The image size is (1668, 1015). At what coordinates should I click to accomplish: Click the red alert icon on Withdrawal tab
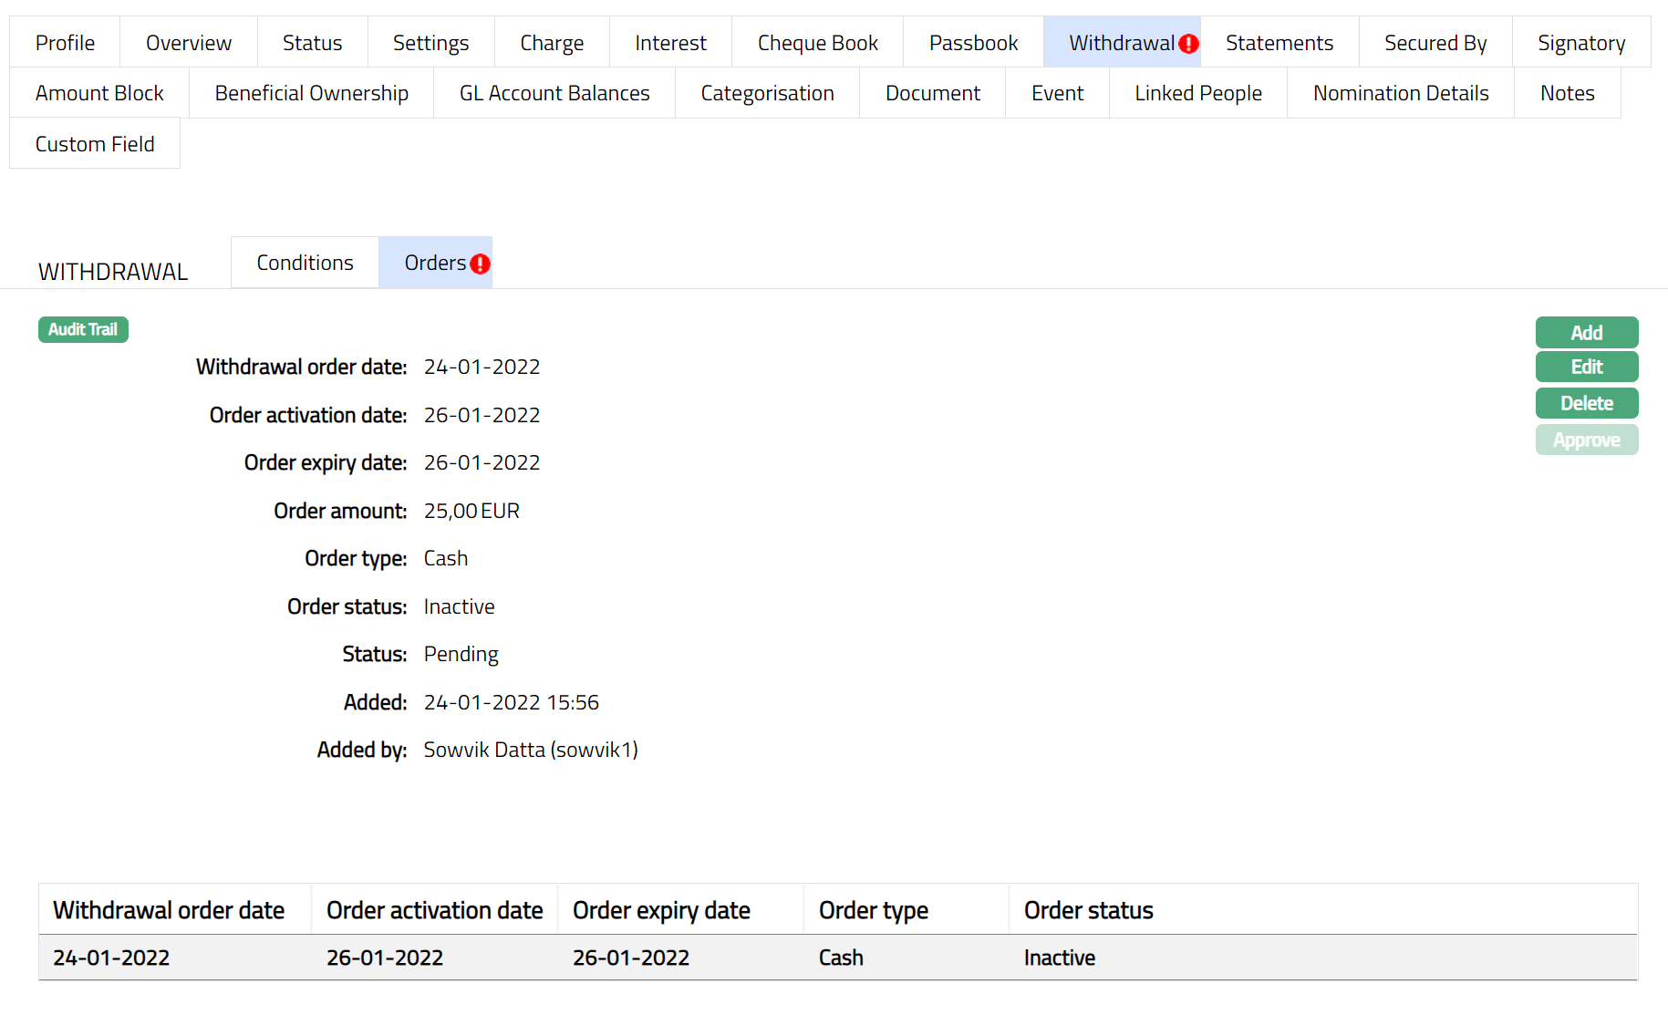click(1188, 44)
